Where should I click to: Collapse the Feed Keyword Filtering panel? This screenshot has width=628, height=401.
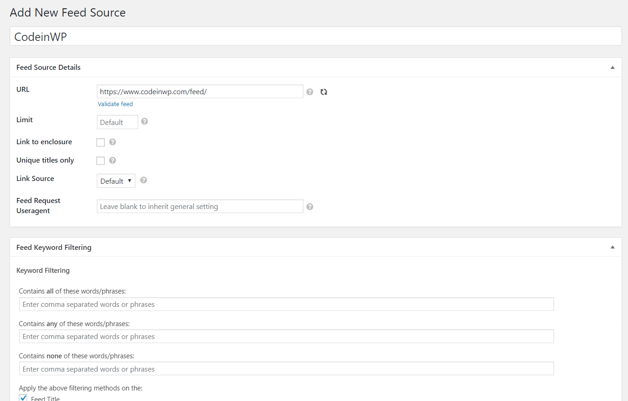pyautogui.click(x=612, y=247)
